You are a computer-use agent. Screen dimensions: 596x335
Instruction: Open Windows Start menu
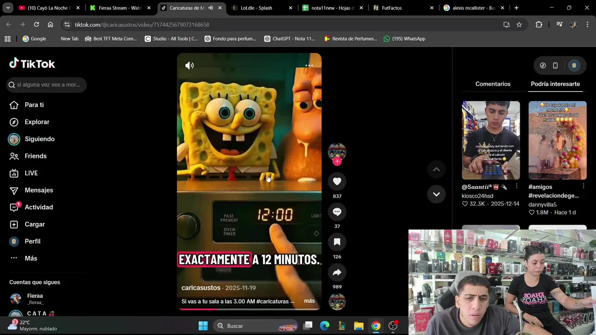(x=203, y=326)
